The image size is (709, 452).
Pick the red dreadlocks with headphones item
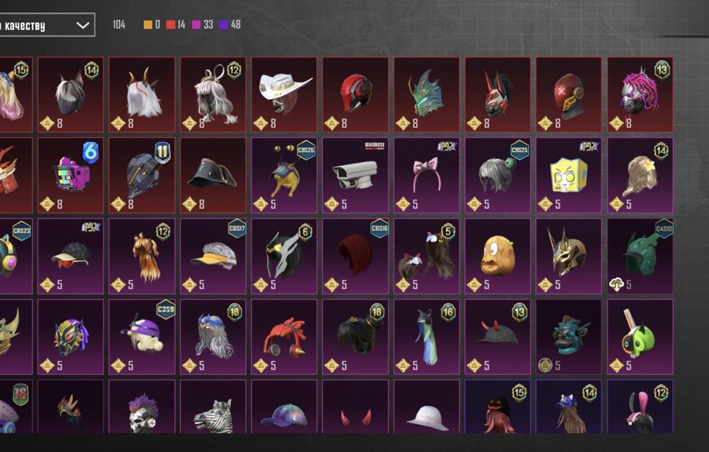tap(284, 337)
